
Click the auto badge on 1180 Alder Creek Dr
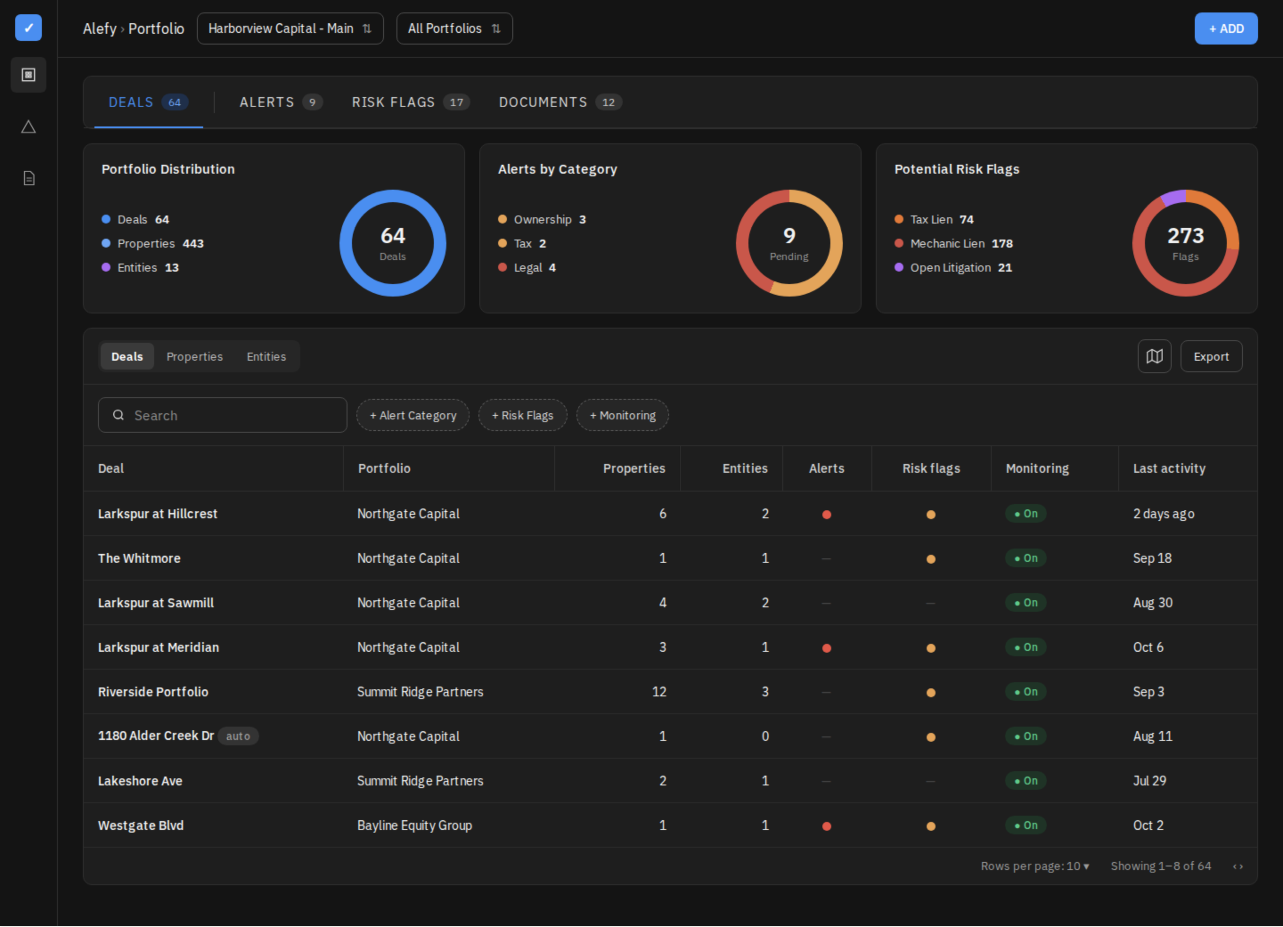[x=238, y=736]
